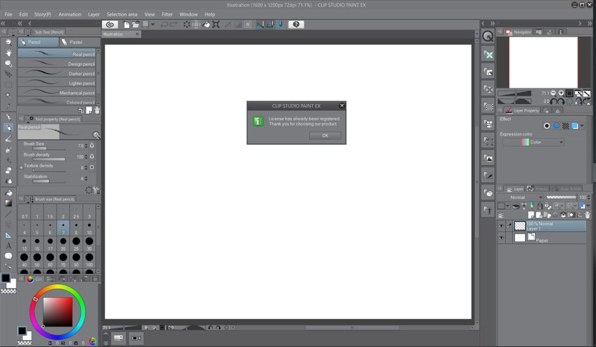This screenshot has height=347, width=596.
Task: Click the Quick Access Q icon
Action: (488, 36)
